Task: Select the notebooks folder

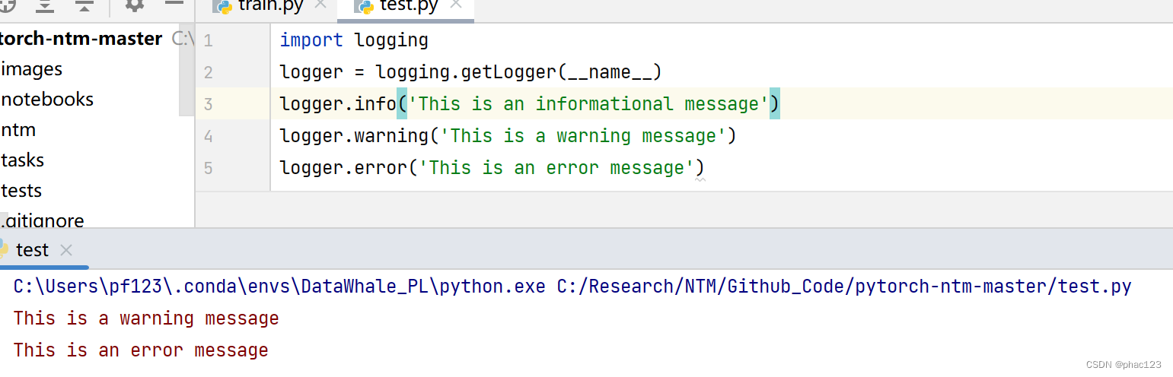Action: (47, 100)
